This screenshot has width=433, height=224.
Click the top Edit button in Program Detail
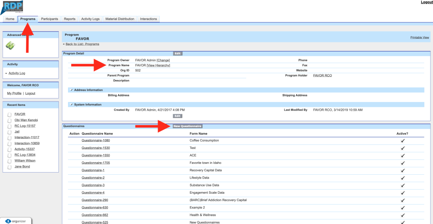point(178,54)
